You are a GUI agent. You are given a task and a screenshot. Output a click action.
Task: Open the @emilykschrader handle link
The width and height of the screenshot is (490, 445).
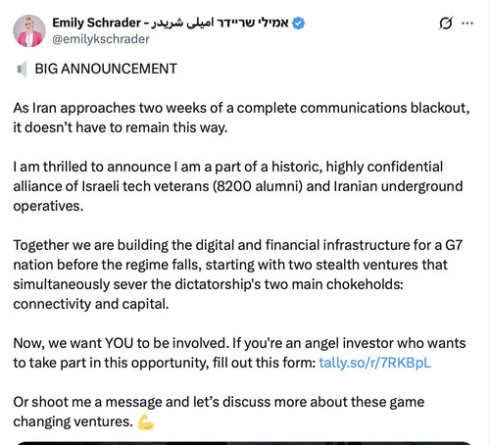tap(101, 39)
